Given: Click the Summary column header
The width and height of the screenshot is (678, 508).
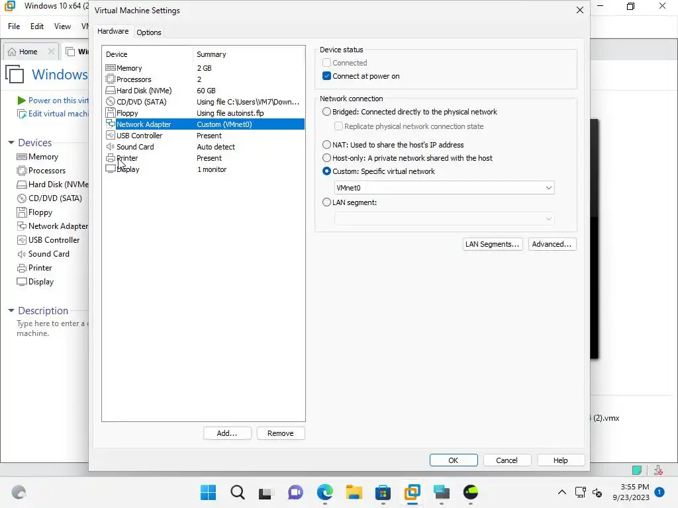Looking at the screenshot, I should [x=211, y=54].
